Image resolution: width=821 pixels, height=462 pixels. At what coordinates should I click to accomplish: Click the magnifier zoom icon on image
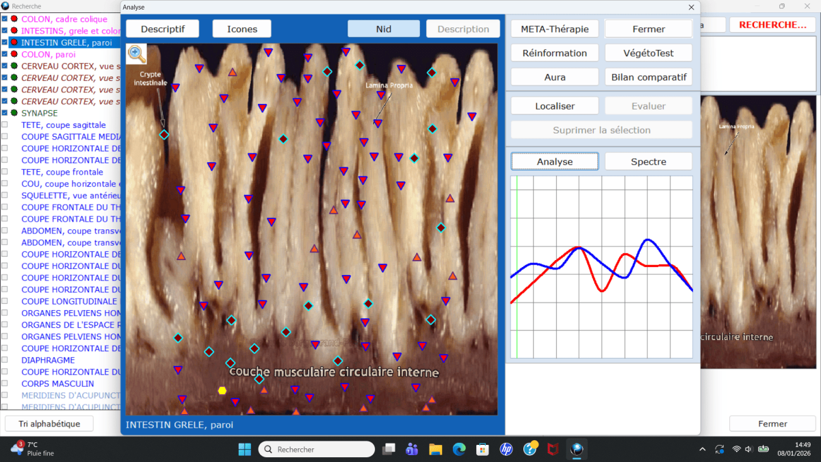tap(136, 53)
